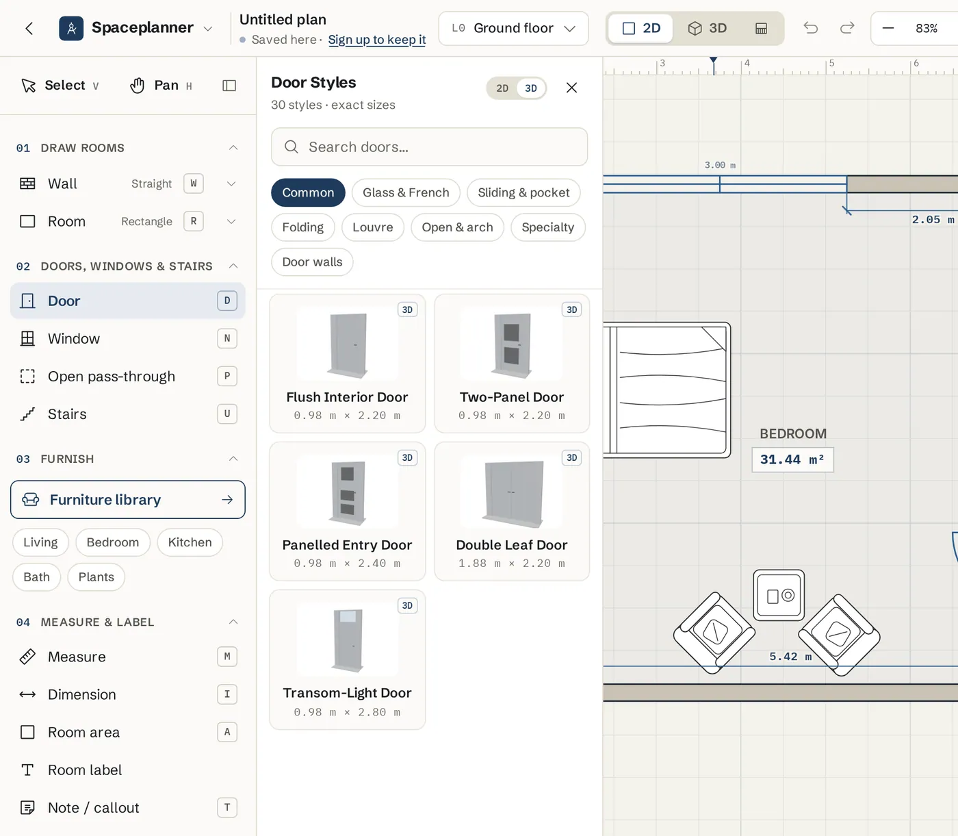Collapse the Doors, Windows & Stairs section
Viewport: 958px width, 836px height.
click(233, 266)
